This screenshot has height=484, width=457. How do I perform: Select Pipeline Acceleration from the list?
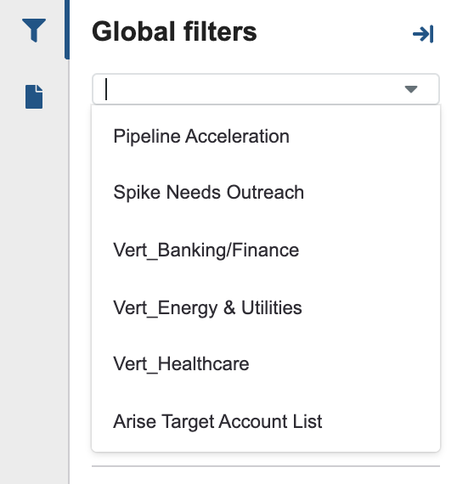coord(266,136)
